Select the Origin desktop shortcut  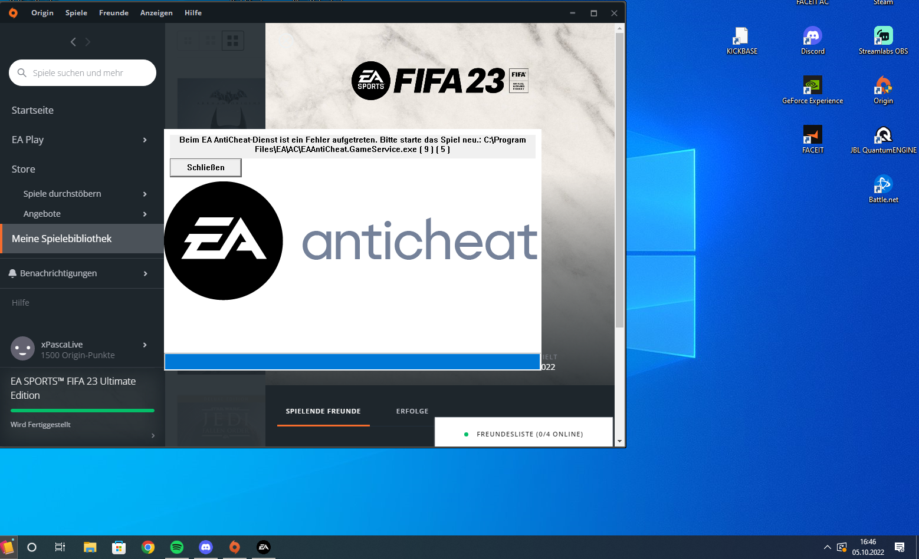point(884,91)
